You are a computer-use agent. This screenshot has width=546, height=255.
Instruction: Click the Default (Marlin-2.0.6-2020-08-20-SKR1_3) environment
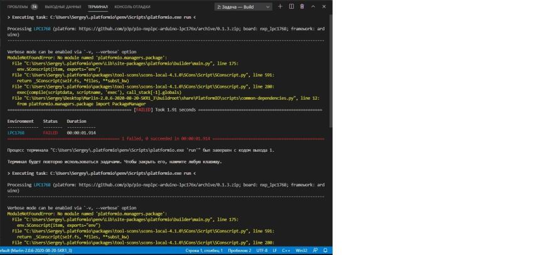pyautogui.click(x=36, y=250)
